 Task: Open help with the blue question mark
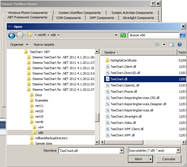[x=180, y=45]
